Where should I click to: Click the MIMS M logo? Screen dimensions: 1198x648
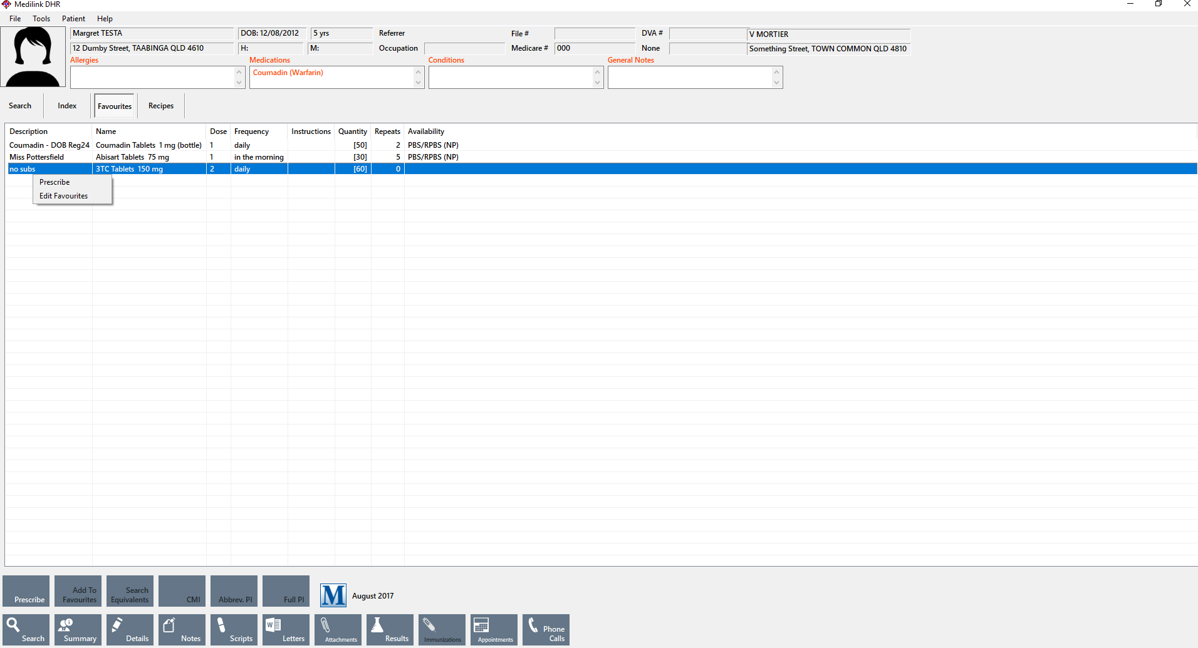click(333, 595)
